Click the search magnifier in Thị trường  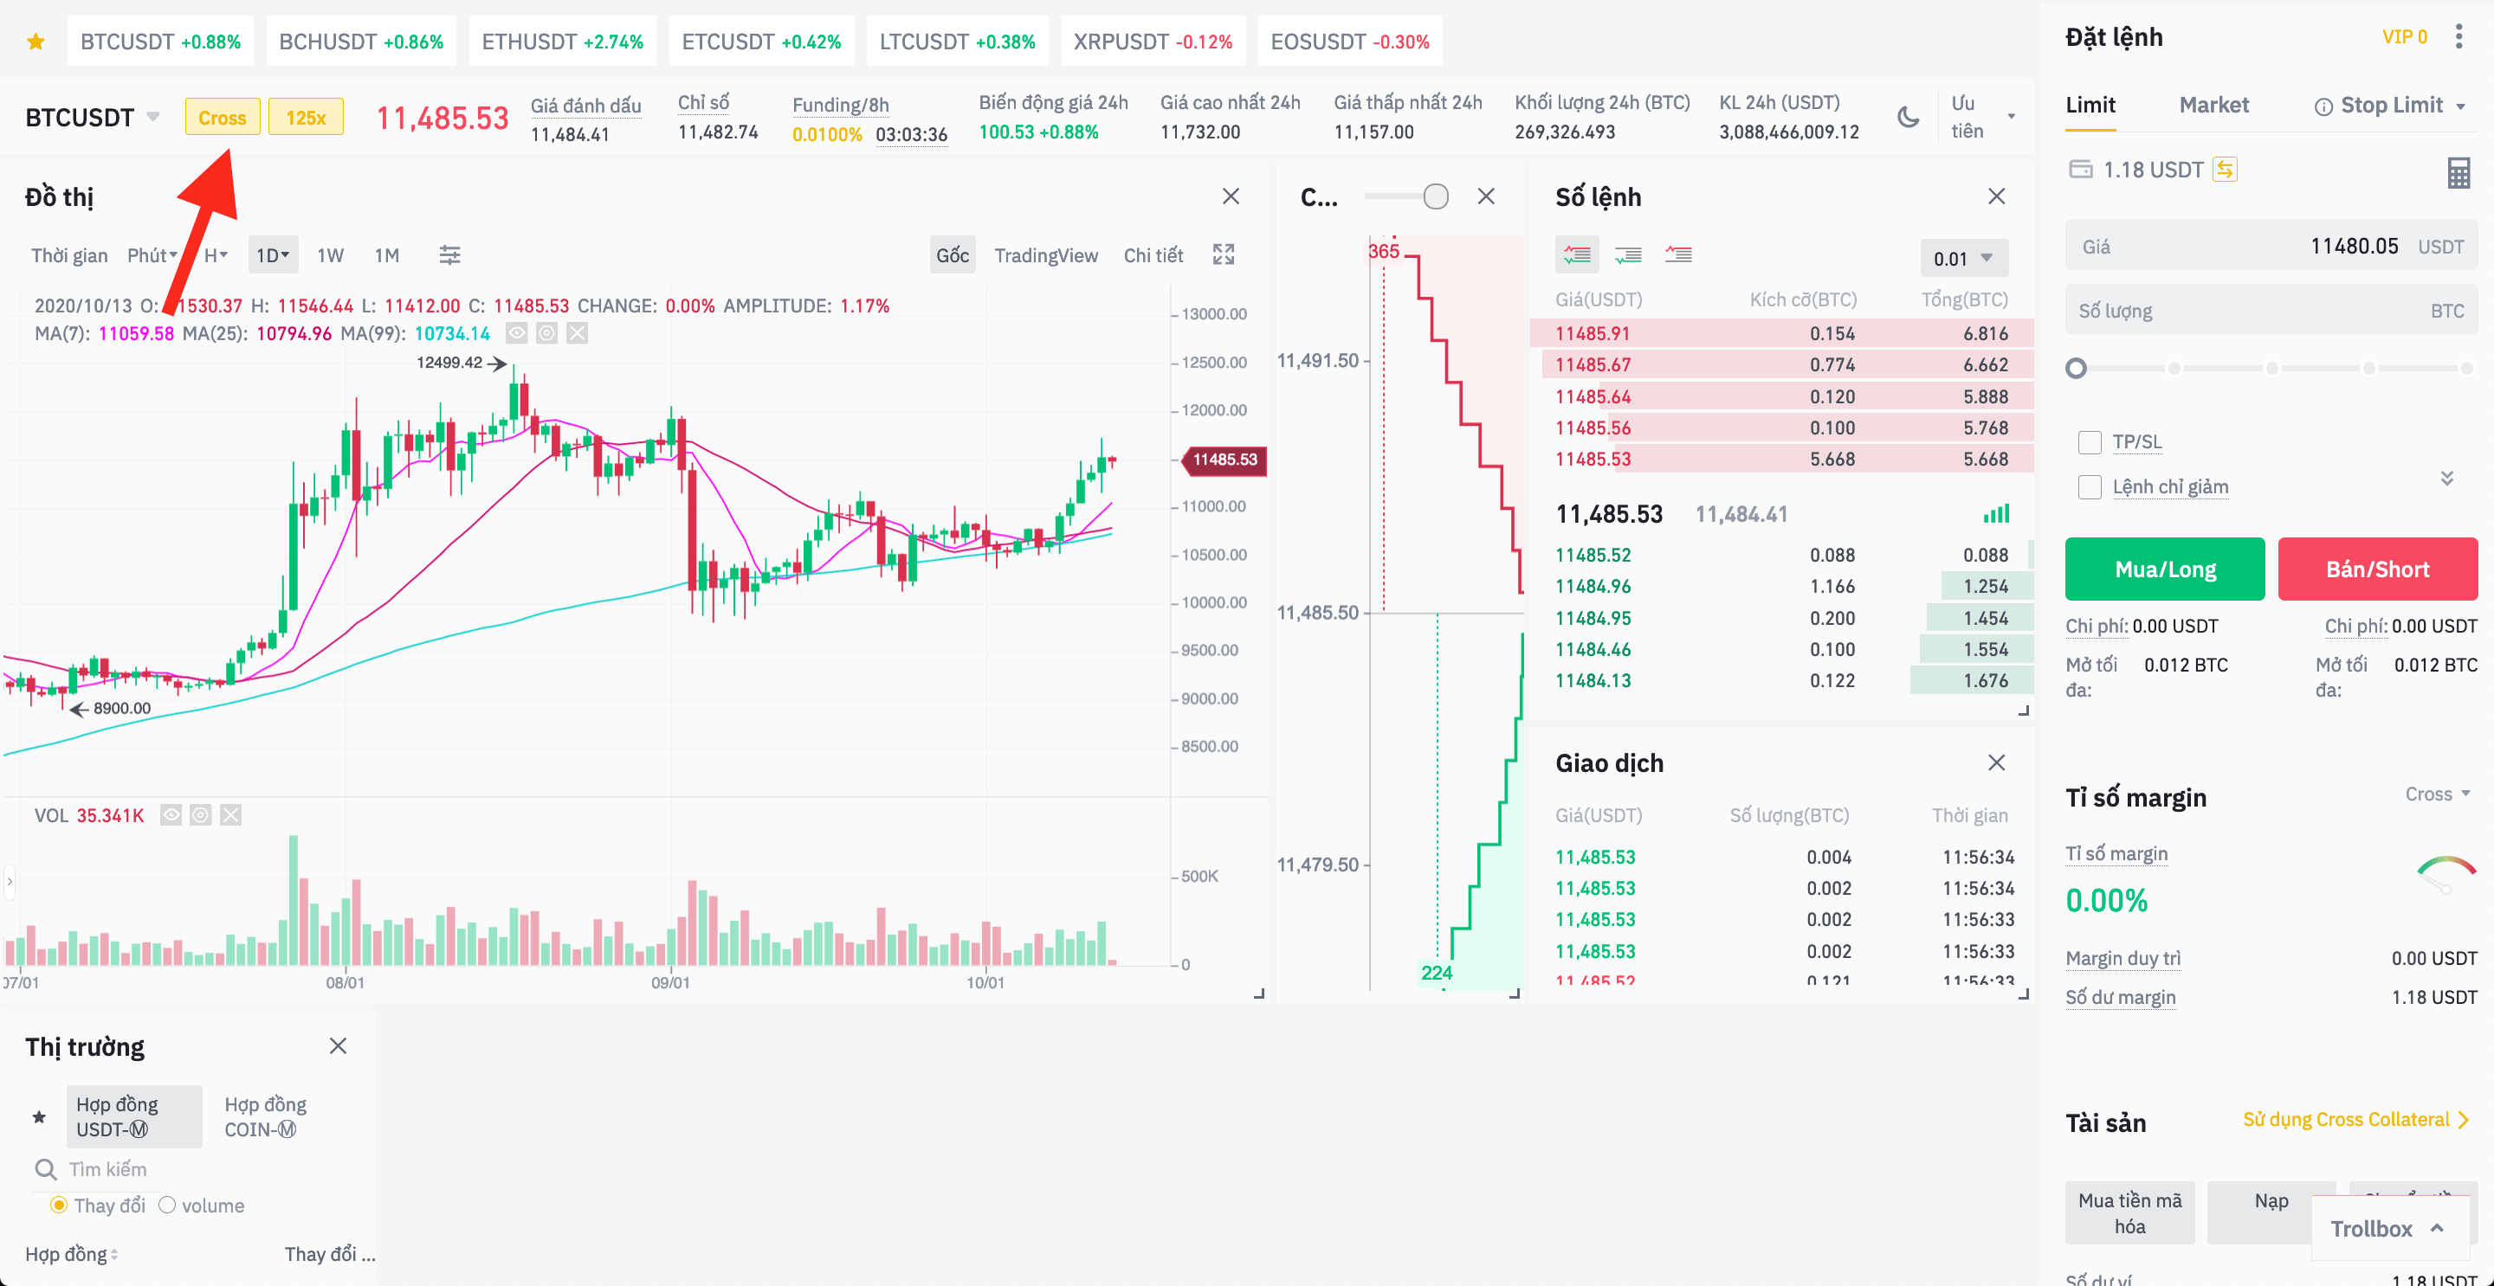[46, 1170]
